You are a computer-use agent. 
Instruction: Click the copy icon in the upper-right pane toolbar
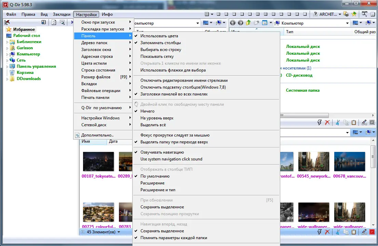pos(346,122)
